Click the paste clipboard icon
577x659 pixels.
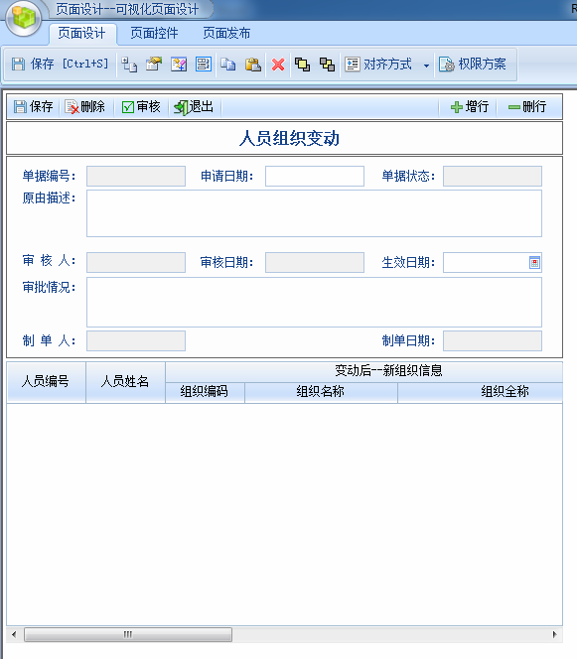pos(253,65)
